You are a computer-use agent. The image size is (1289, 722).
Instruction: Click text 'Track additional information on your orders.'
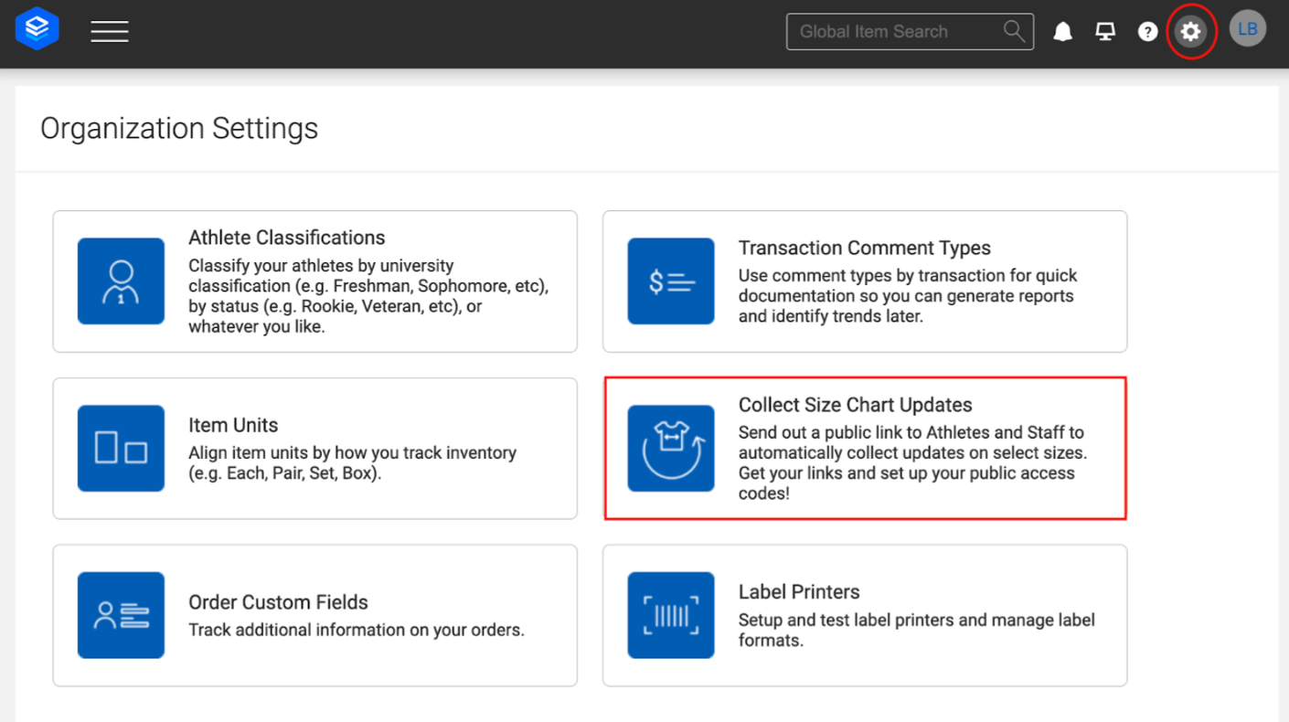[x=357, y=630]
